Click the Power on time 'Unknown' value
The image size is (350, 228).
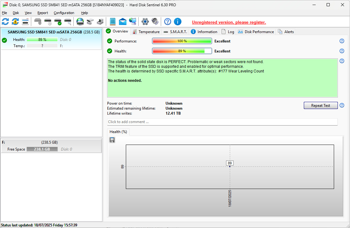[x=174, y=103]
